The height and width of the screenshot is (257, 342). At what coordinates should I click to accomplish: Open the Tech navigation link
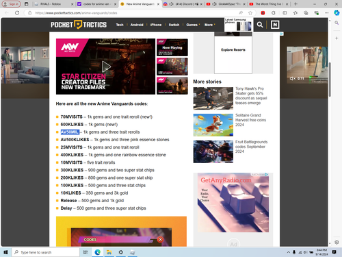[120, 25]
